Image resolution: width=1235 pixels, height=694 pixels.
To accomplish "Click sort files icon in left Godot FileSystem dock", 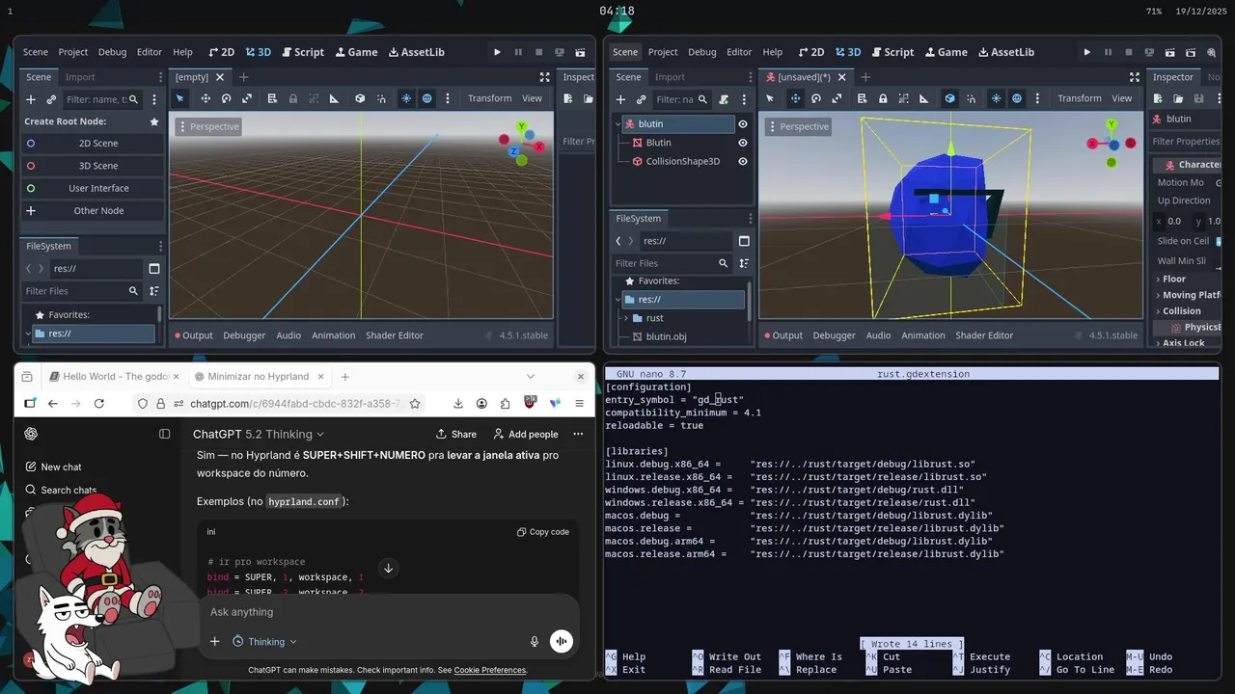I will [x=154, y=291].
